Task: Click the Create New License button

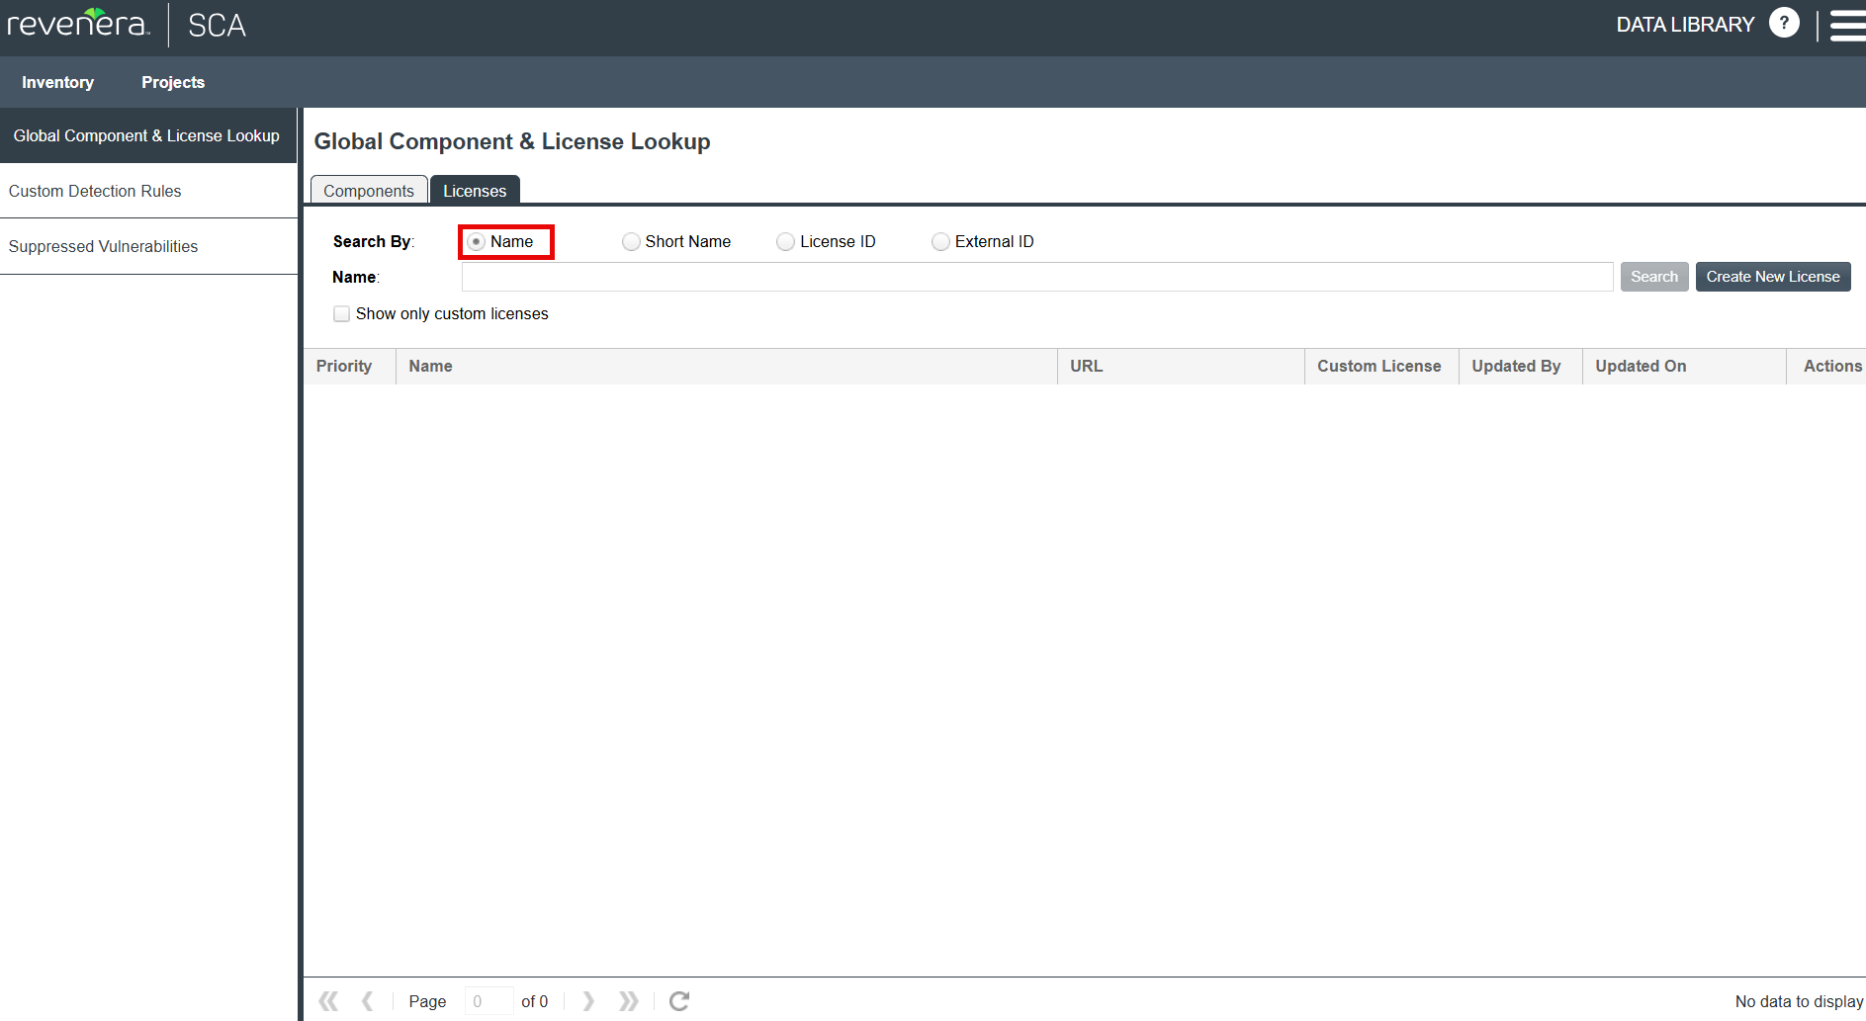Action: point(1772,277)
